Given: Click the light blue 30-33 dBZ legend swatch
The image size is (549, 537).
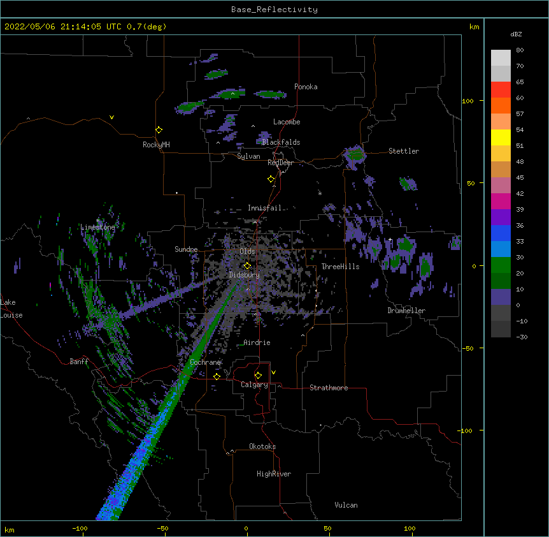Looking at the screenshot, I should (x=501, y=249).
